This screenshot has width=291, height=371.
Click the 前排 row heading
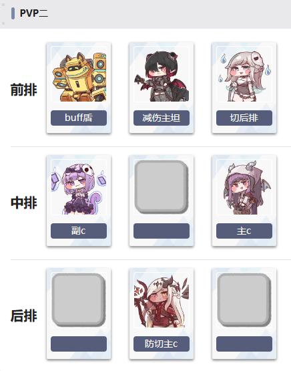(x=24, y=90)
